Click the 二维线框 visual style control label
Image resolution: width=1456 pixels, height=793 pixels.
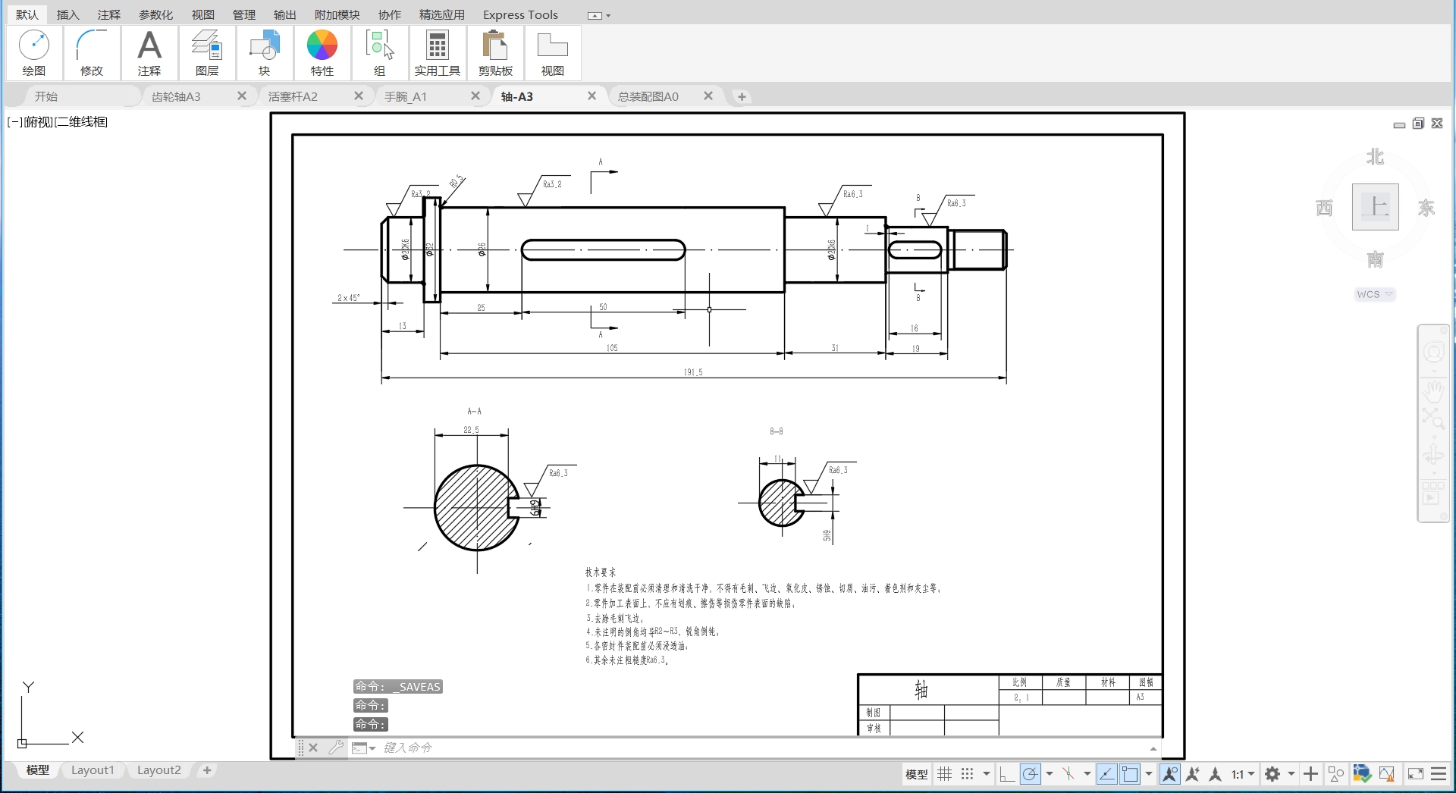point(82,122)
